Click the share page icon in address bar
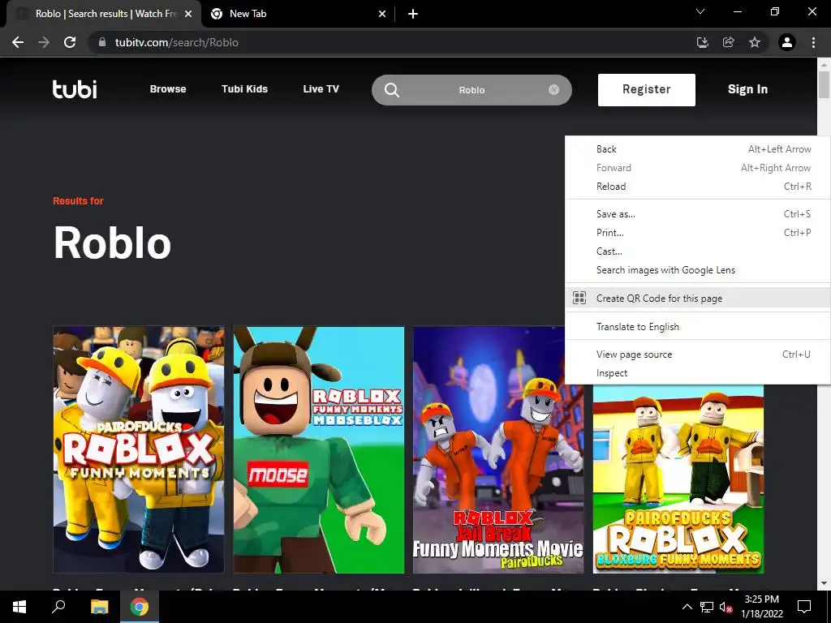This screenshot has height=623, width=831. pyautogui.click(x=729, y=42)
